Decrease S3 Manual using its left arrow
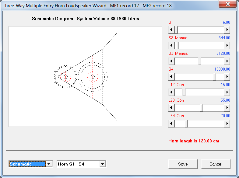This screenshot has height=178, width=239. (171, 61)
